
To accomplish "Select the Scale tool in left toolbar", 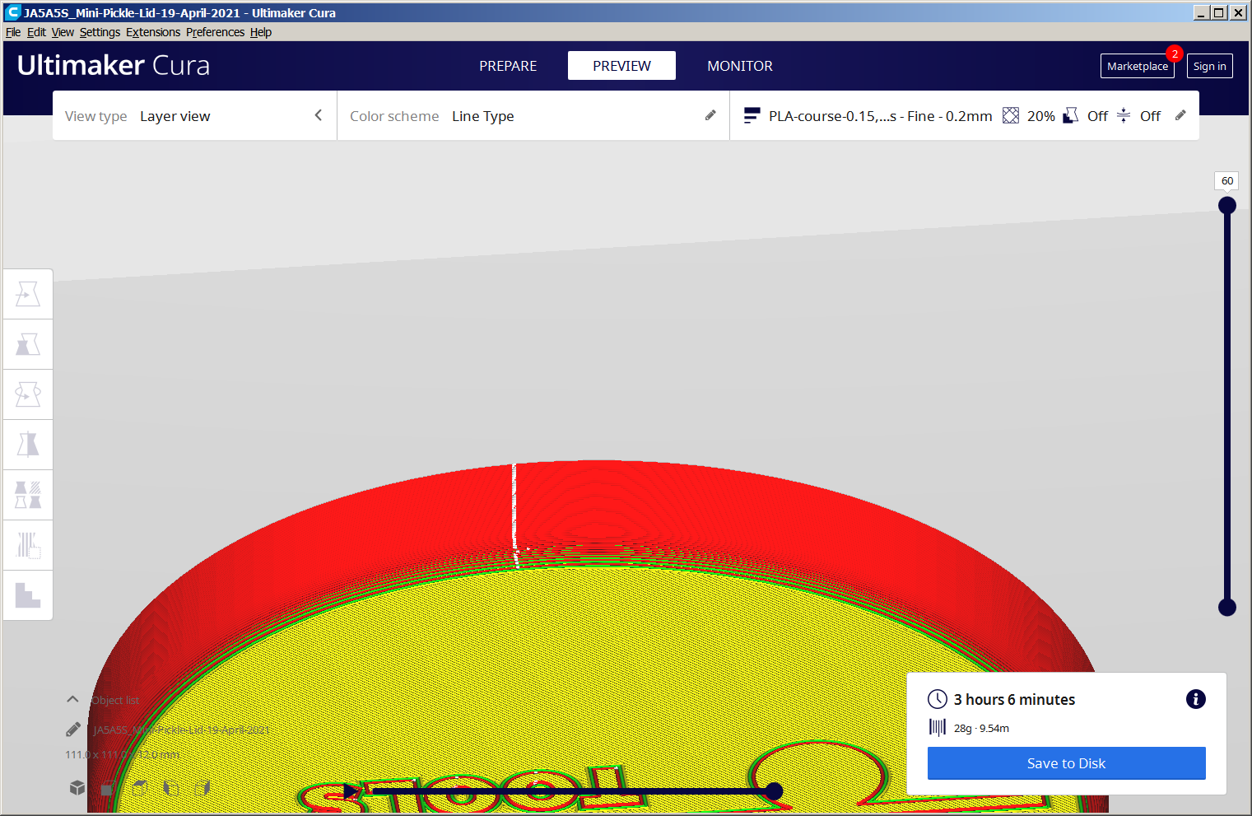I will pos(28,344).
